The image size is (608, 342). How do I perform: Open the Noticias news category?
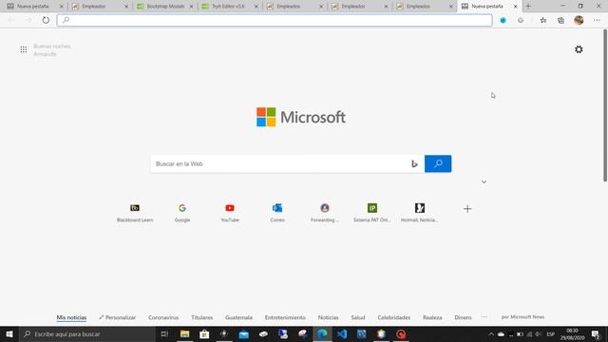(x=328, y=317)
